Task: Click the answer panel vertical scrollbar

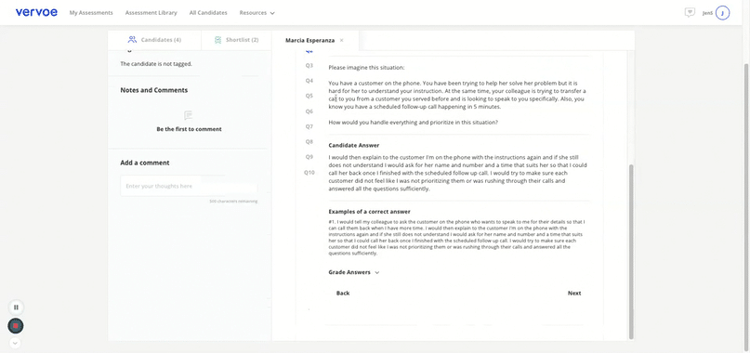Action: coord(631,251)
